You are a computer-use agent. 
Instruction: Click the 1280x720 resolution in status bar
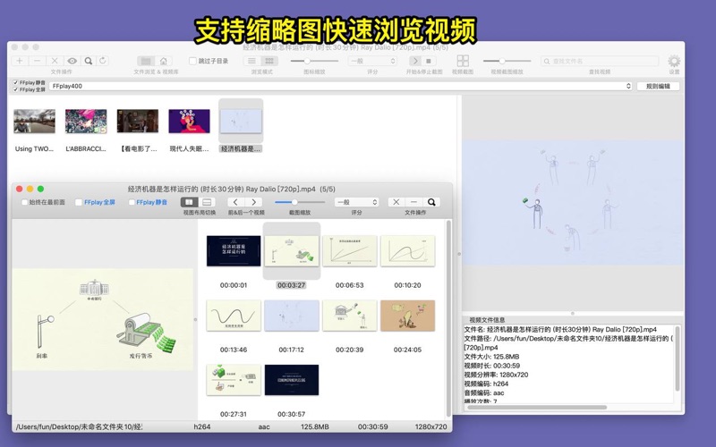[x=430, y=427]
